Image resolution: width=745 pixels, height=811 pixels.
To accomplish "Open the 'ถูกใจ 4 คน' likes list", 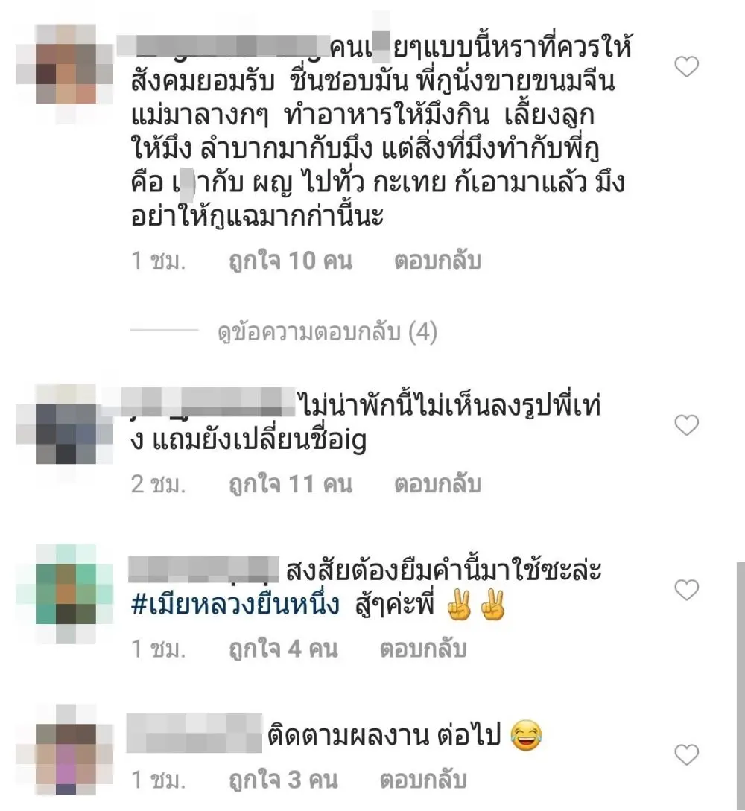I will 284,649.
